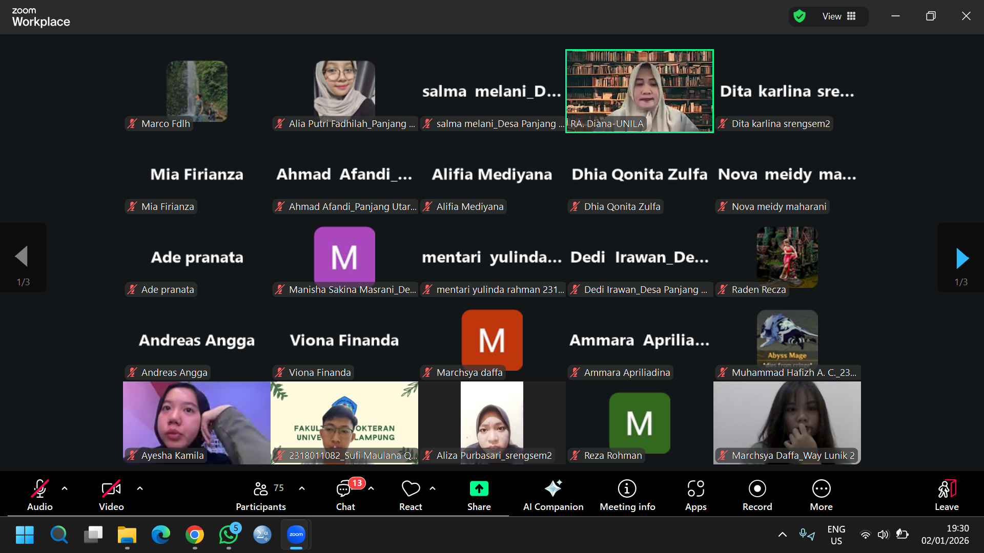
Task: Go to previous gallery page arrow
Action: point(22,257)
